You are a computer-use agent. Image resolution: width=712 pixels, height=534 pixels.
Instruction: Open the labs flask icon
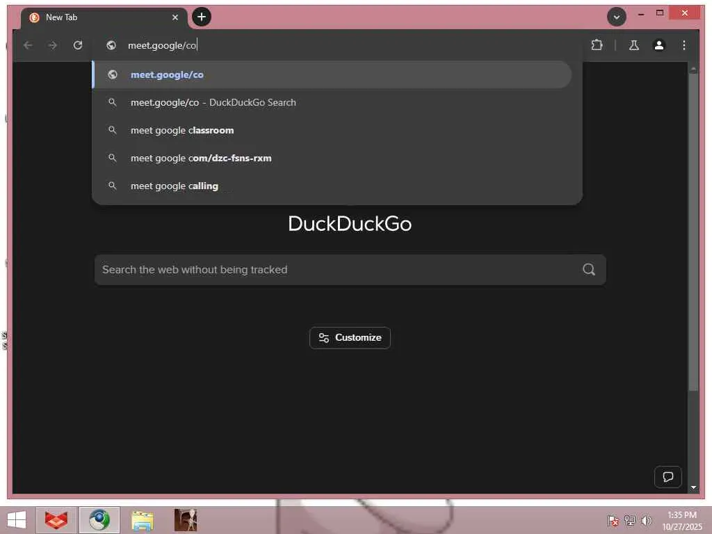pyautogui.click(x=634, y=45)
